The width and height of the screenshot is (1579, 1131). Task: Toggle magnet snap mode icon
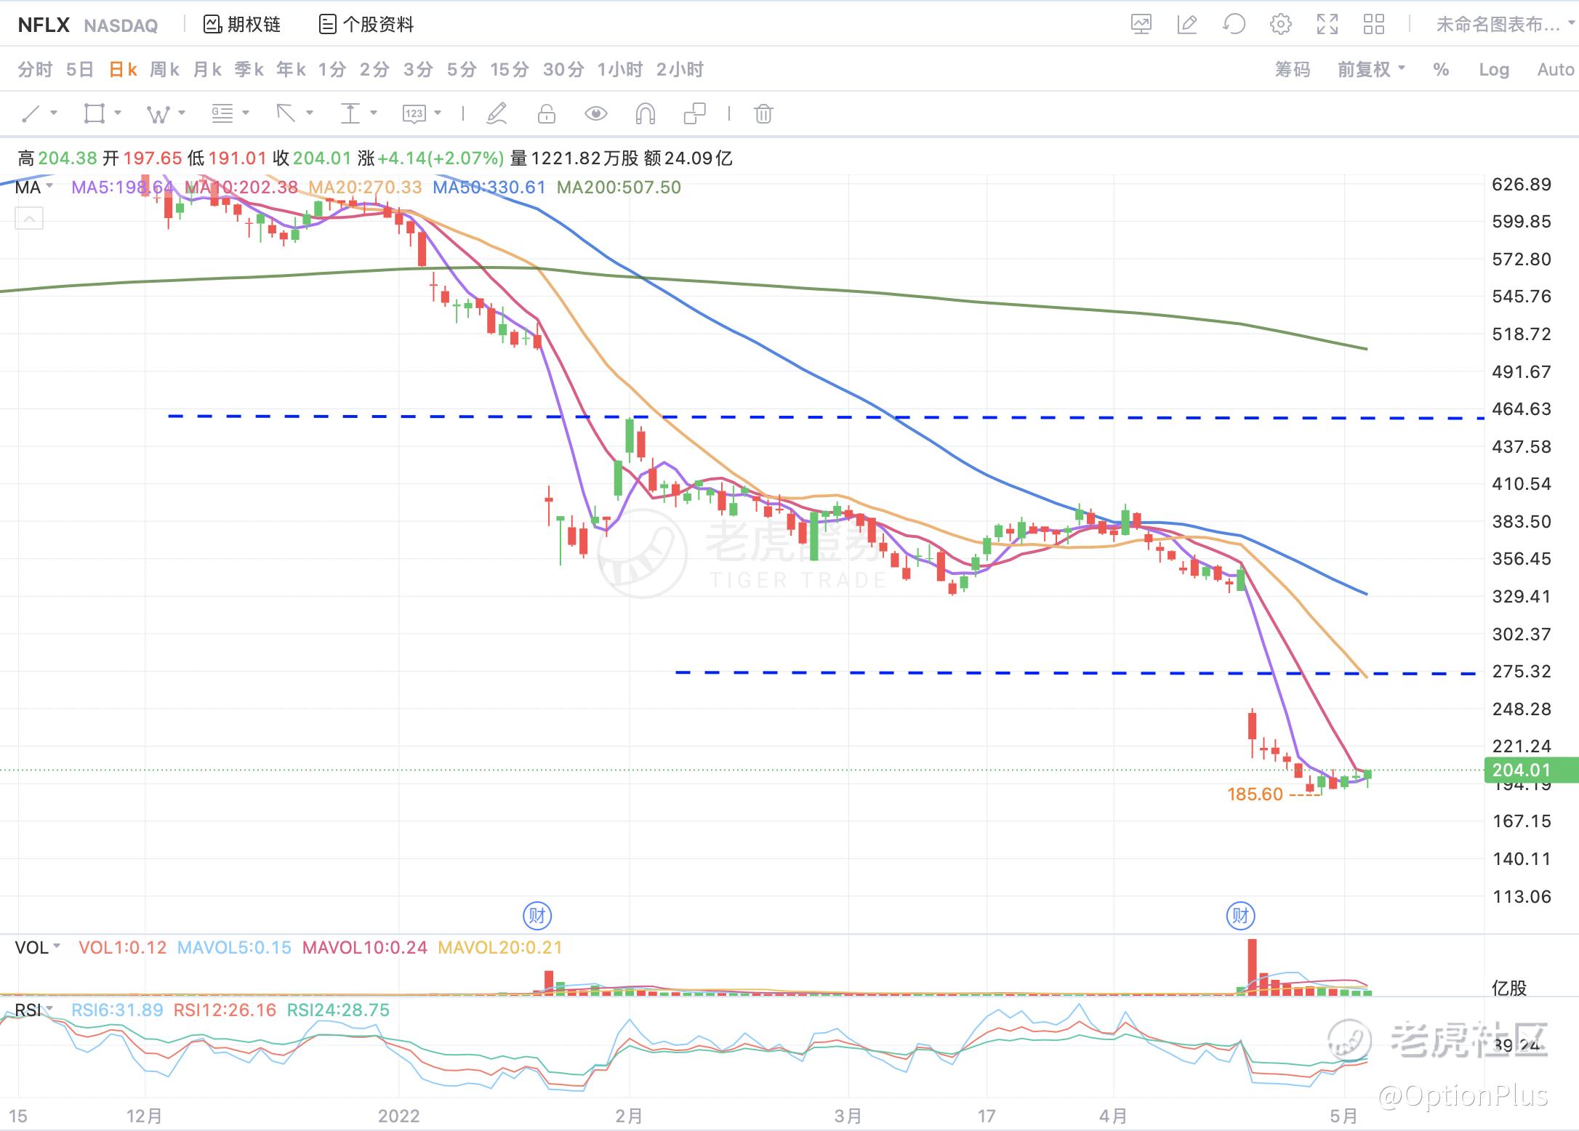tap(646, 114)
